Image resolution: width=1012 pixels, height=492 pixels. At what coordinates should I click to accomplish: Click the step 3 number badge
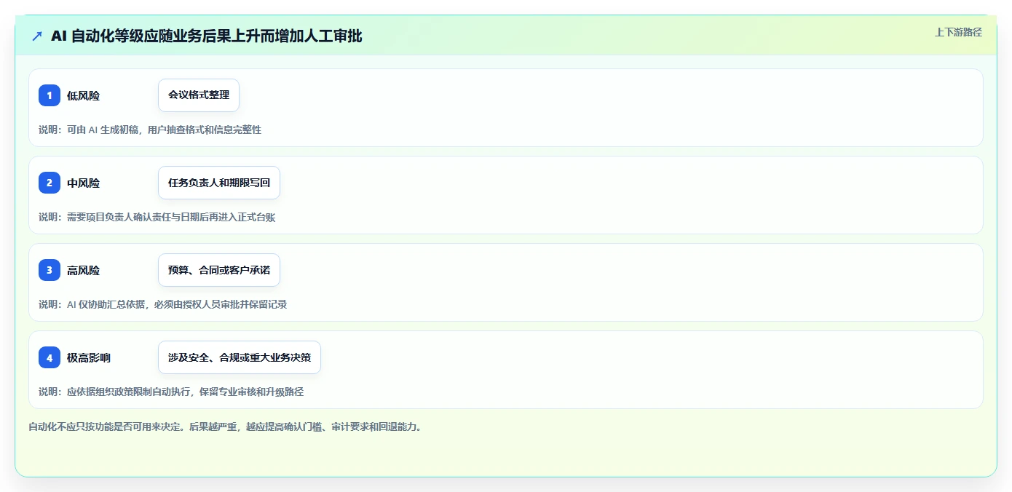[x=50, y=270]
